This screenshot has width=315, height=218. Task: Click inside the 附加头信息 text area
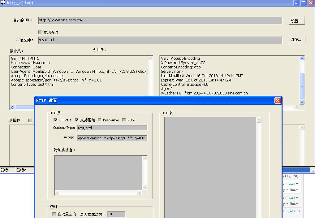pos(98,173)
